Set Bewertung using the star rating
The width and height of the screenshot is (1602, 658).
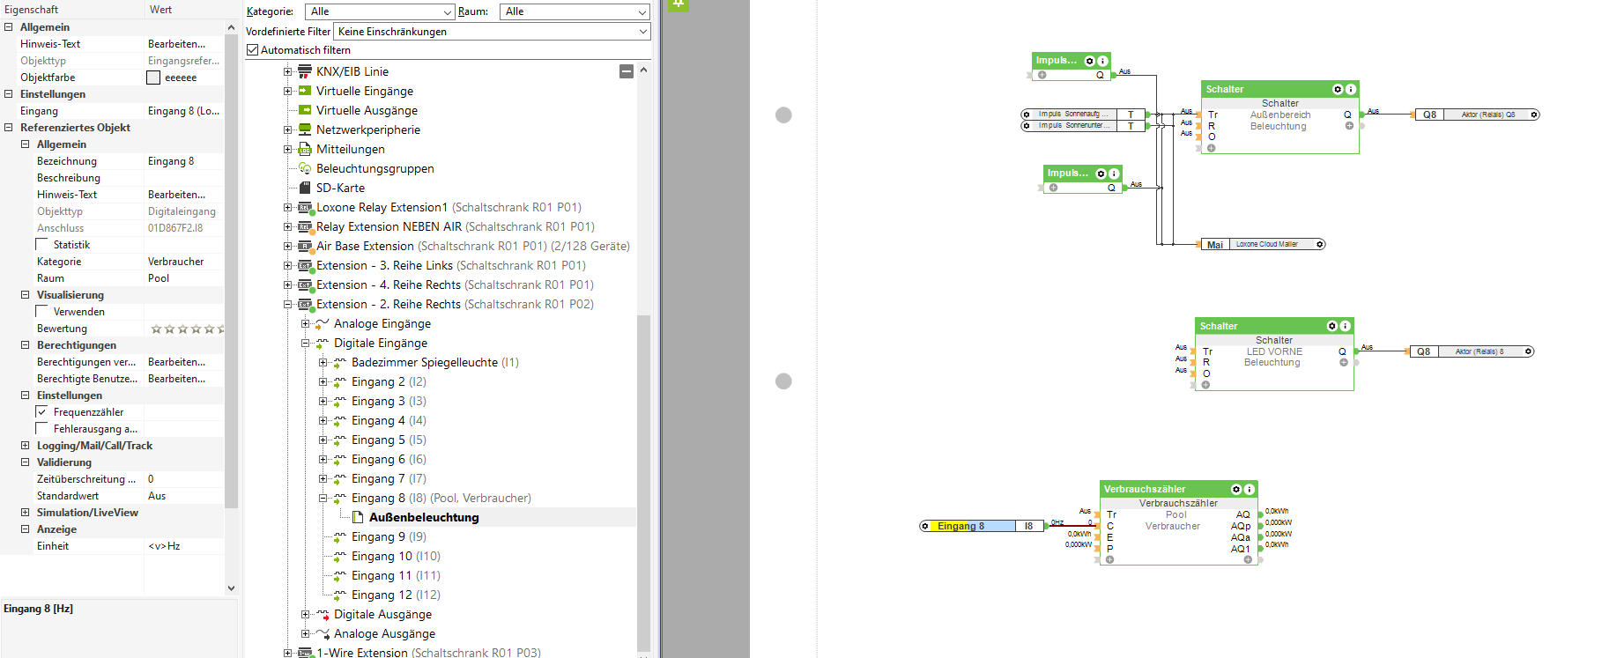pyautogui.click(x=187, y=329)
